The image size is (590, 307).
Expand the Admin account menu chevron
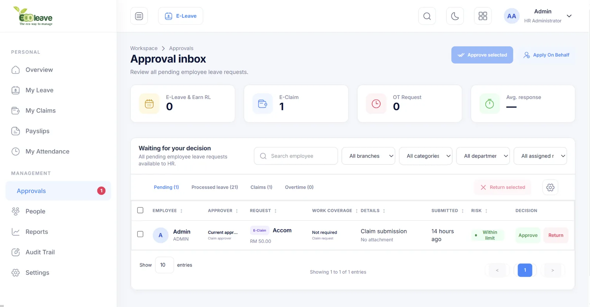coord(569,16)
